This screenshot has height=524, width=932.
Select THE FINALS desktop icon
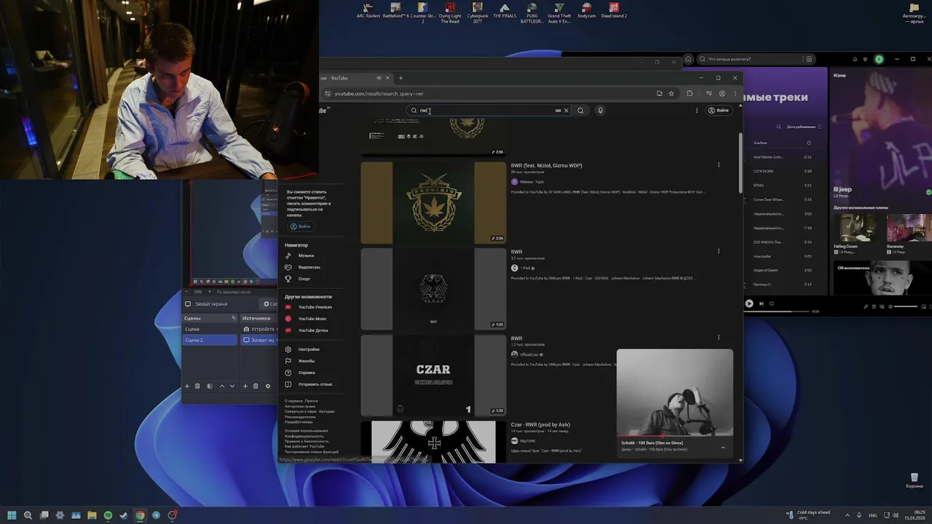point(505,11)
